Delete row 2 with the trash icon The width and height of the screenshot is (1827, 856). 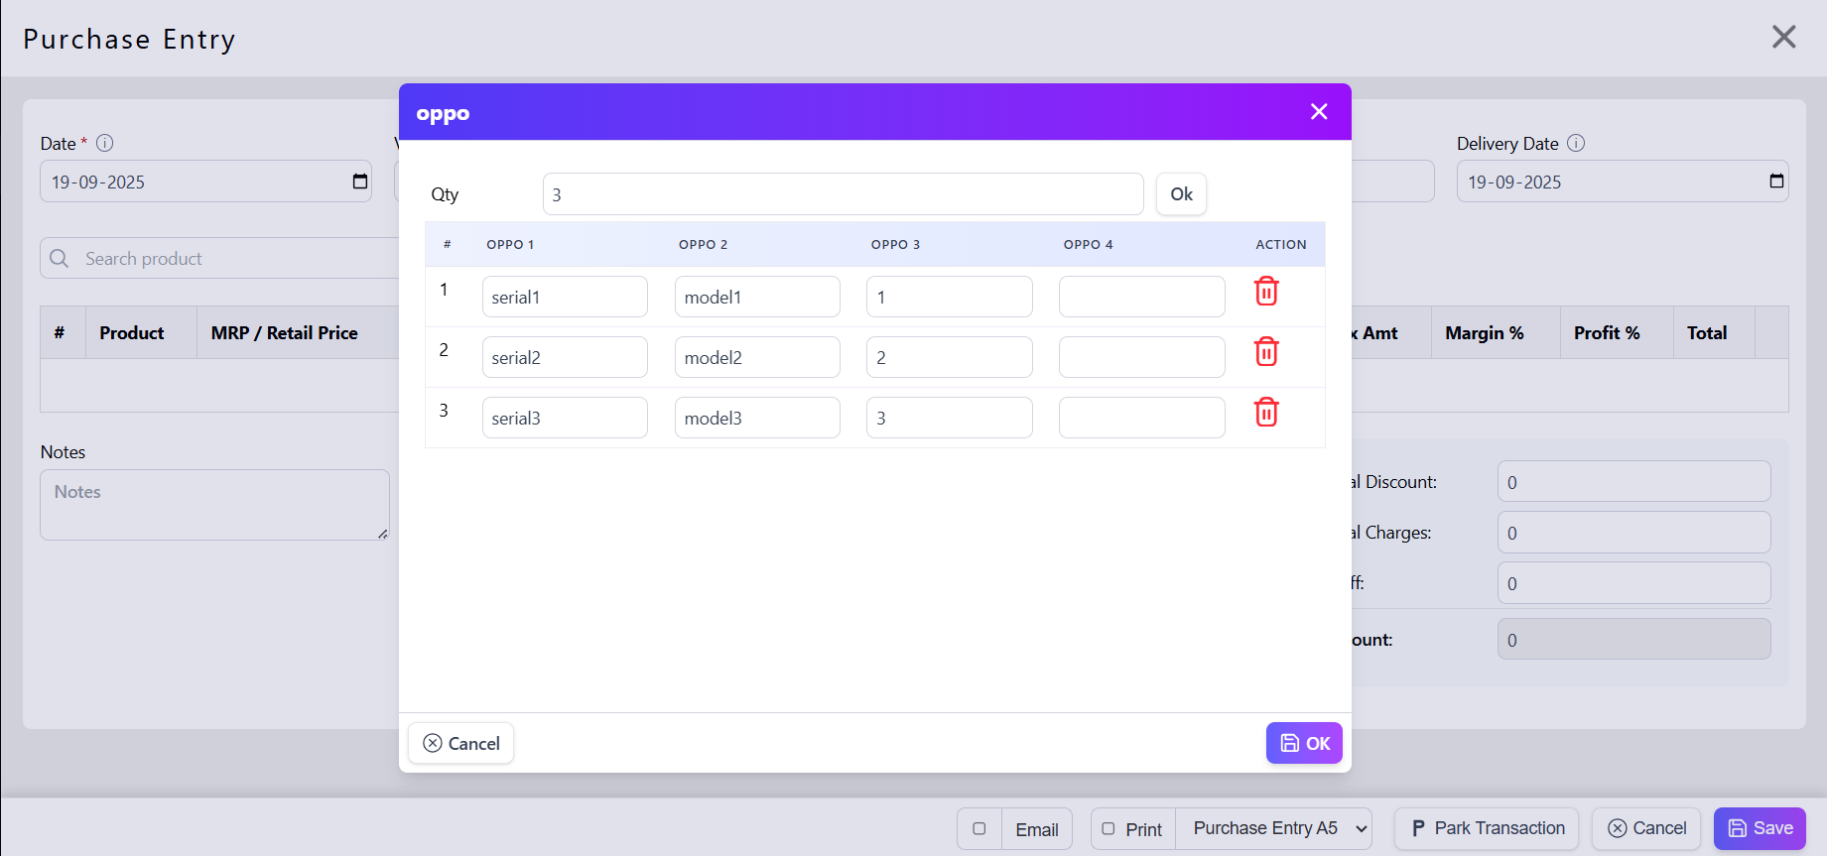[x=1266, y=352]
